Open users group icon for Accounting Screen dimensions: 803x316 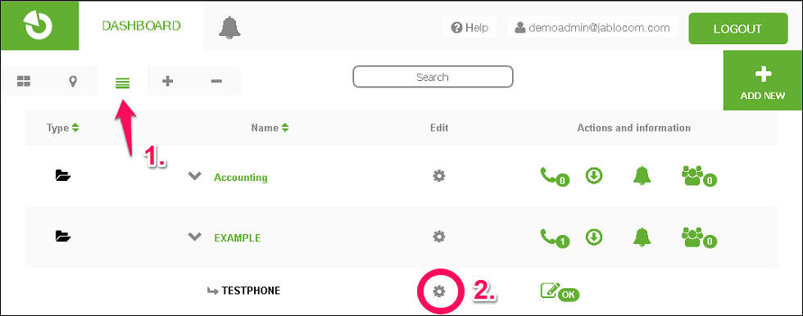[699, 176]
